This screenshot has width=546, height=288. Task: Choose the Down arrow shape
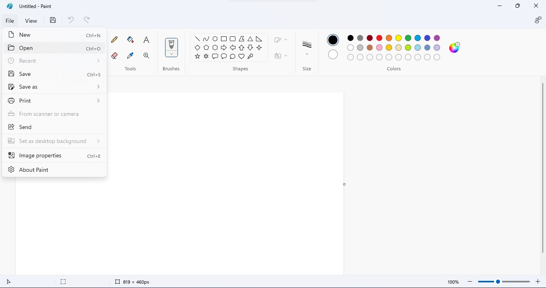(x=250, y=48)
